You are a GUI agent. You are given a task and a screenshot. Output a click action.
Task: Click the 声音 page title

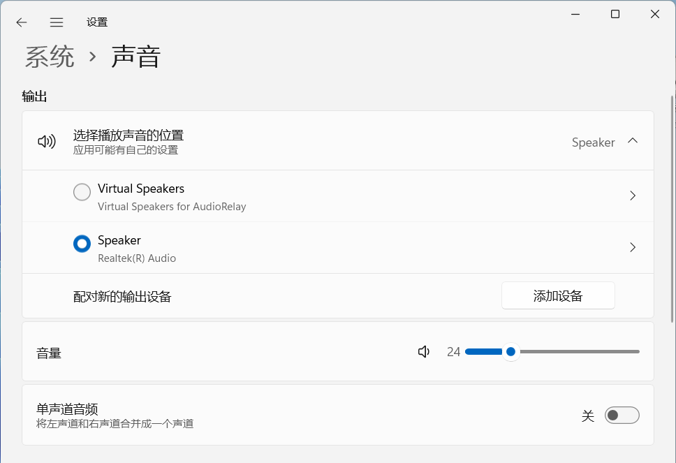click(135, 57)
